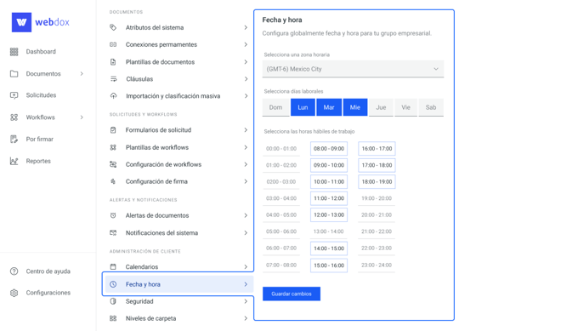Click the Atributos del sistema tag icon
Image resolution: width=578 pixels, height=331 pixels.
tap(113, 27)
